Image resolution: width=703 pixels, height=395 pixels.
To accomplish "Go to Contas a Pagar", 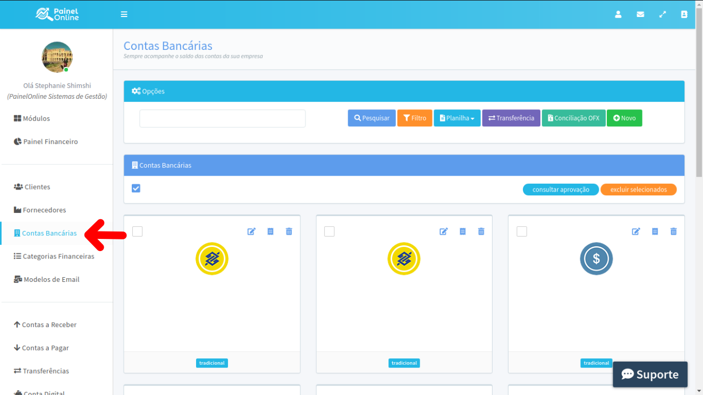I will [x=41, y=348].
